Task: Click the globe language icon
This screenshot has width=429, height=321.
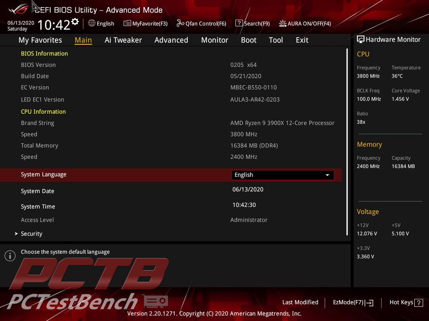Action: (92, 23)
